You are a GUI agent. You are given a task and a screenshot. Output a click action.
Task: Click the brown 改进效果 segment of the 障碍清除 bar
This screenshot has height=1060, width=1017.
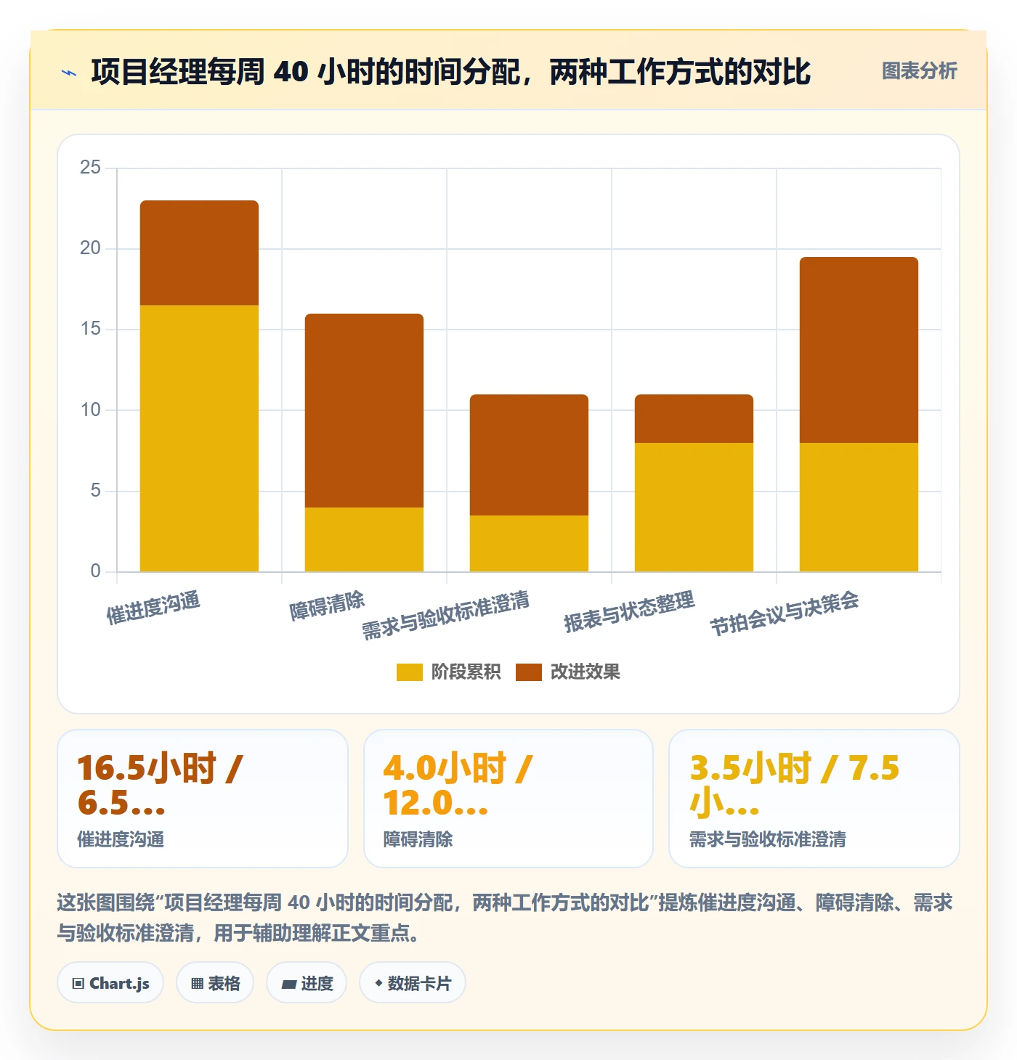364,411
